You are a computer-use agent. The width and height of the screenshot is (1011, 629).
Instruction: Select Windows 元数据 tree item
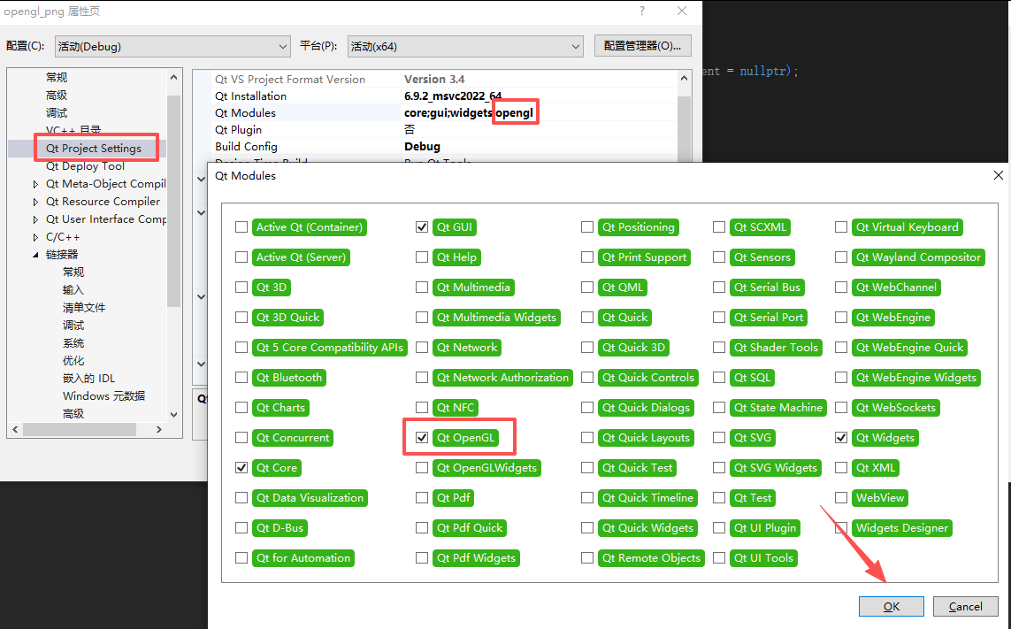coord(103,396)
